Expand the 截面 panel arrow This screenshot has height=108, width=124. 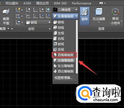pos(8,28)
